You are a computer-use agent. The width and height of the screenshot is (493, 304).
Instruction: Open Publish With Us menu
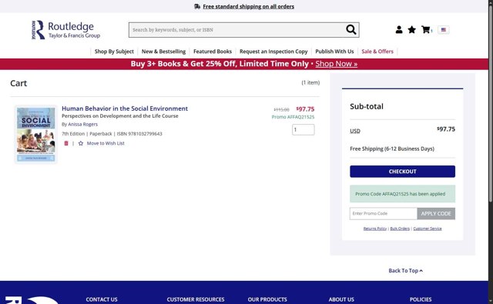click(334, 52)
